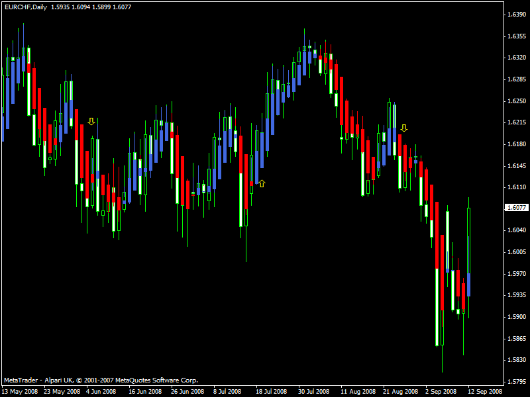
Task: Select the 1.5795 price level label
Action: (517, 382)
